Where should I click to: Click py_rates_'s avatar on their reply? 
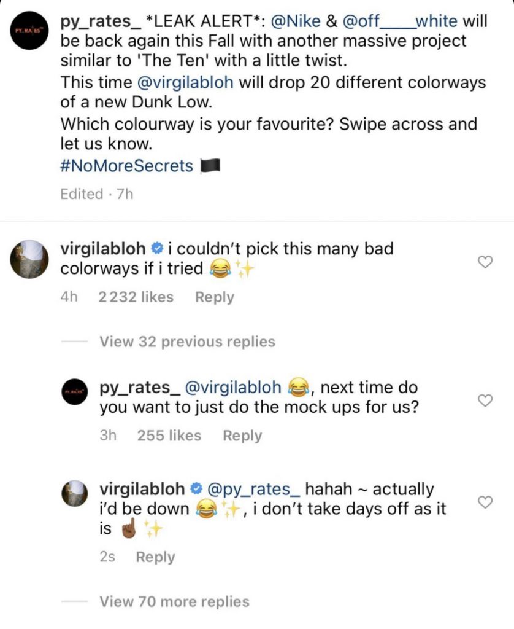point(74,391)
